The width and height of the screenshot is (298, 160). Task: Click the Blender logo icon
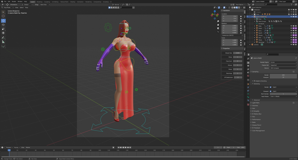[x=2, y=2]
